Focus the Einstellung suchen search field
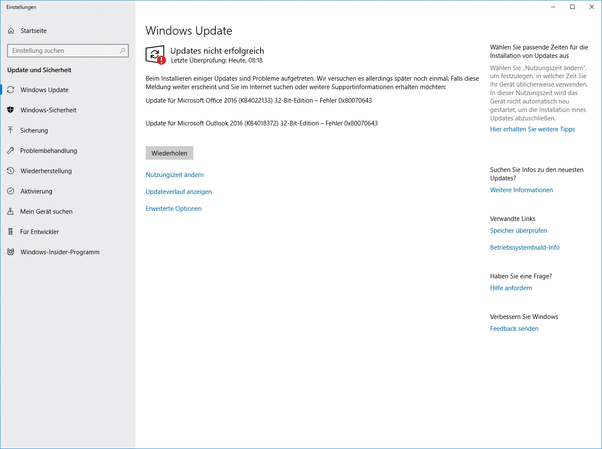Viewport: 602px width, 449px height. click(x=68, y=51)
